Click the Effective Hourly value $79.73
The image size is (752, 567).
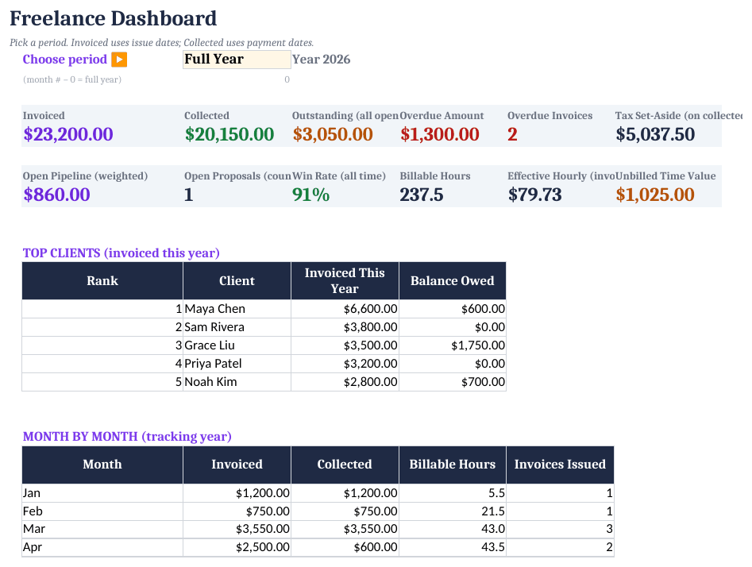coord(534,195)
